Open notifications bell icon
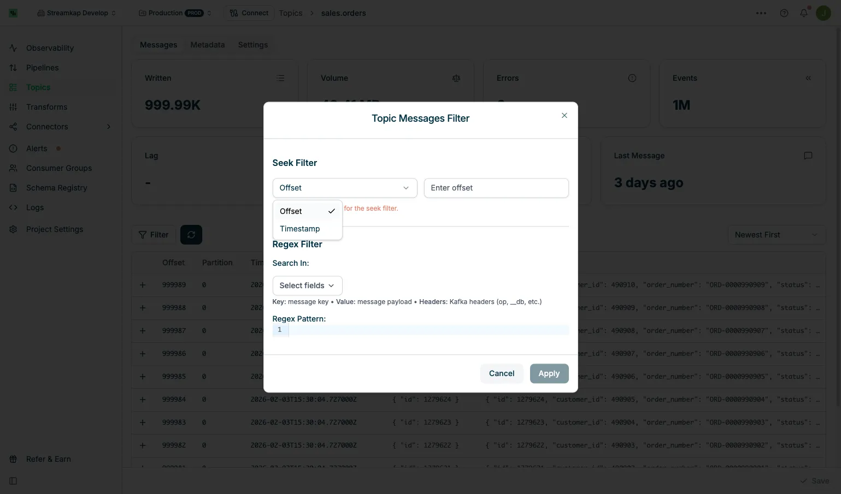The image size is (841, 494). click(804, 13)
